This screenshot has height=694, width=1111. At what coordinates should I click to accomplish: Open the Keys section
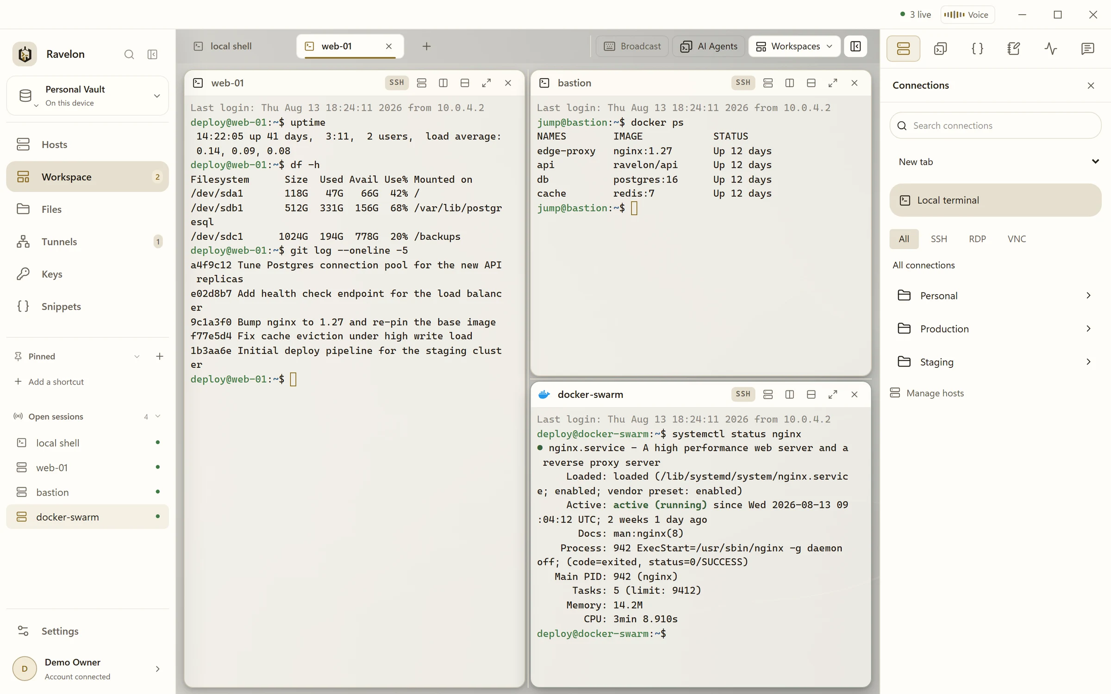pyautogui.click(x=87, y=274)
